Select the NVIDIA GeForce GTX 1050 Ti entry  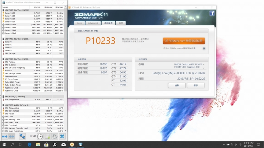tap(188, 64)
